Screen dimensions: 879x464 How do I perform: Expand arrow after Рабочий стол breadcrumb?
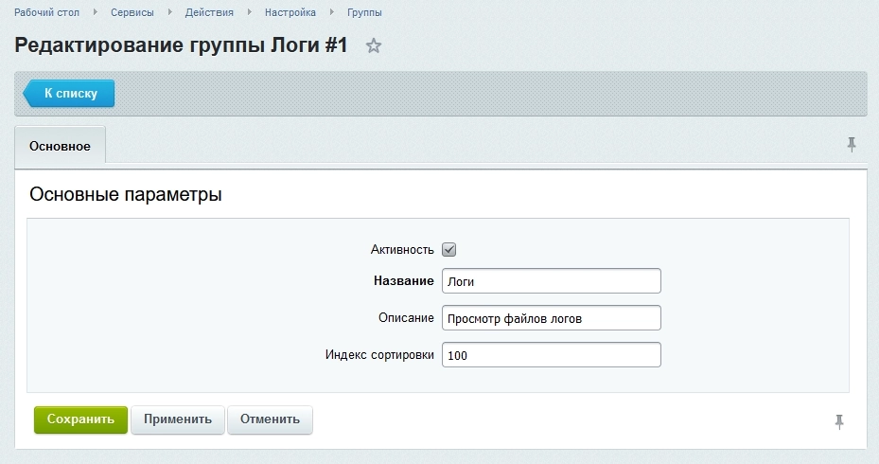point(96,12)
